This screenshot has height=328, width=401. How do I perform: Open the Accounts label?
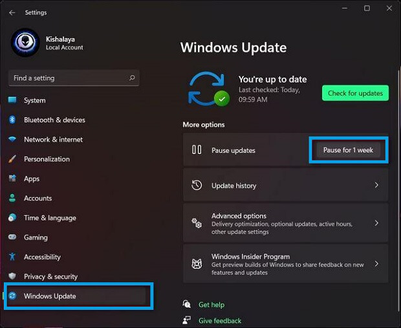[x=38, y=198]
